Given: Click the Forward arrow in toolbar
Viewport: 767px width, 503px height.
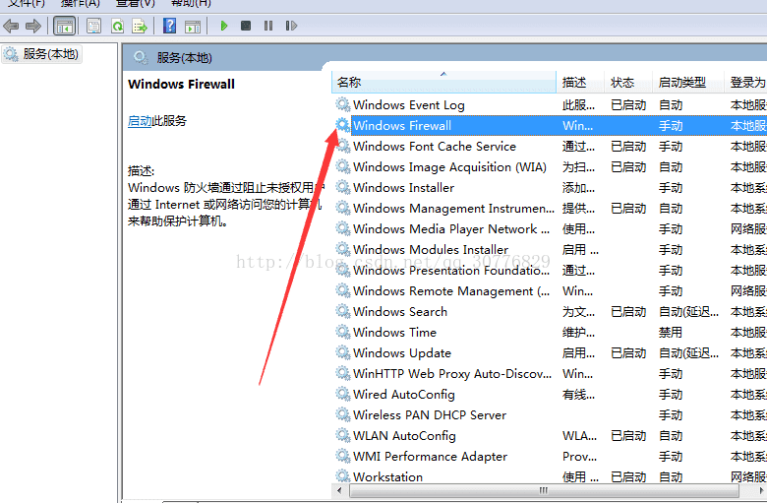Looking at the screenshot, I should [x=33, y=26].
